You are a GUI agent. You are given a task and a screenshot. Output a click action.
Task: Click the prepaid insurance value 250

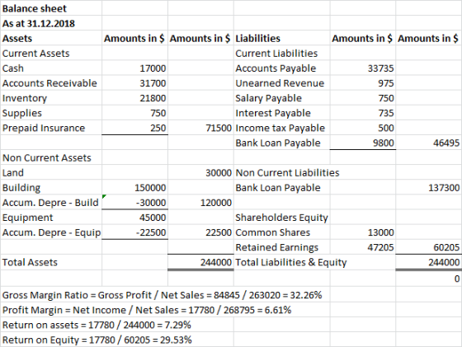(x=135, y=128)
